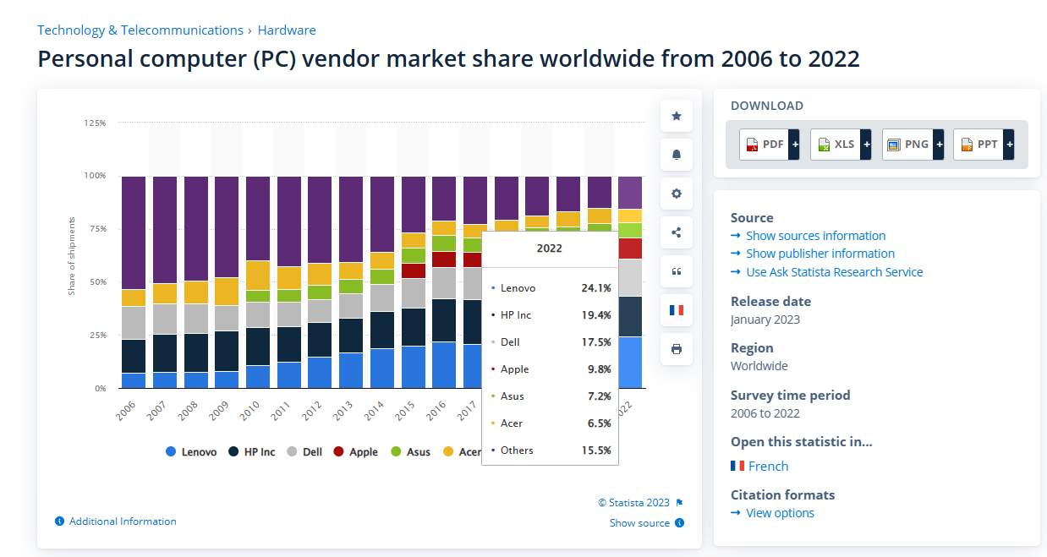Viewport: 1047px width, 557px height.
Task: Click the share icon
Action: tap(676, 232)
